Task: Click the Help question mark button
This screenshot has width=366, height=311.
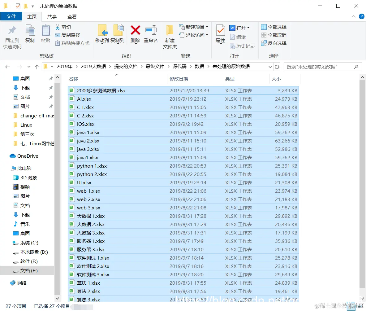Action: pyautogui.click(x=362, y=16)
